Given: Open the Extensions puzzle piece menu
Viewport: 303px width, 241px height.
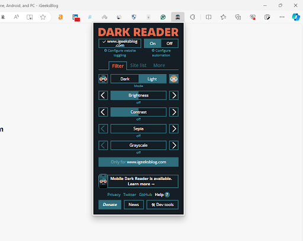Looking at the screenshot, I should (192, 17).
